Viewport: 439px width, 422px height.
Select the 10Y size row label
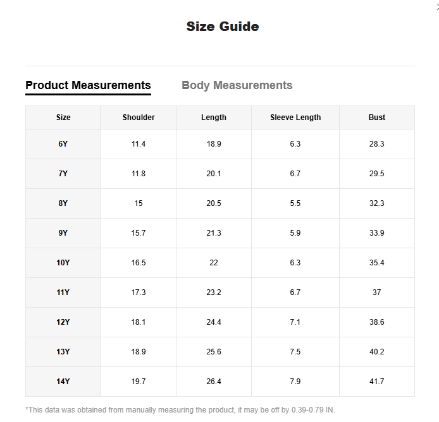63,263
